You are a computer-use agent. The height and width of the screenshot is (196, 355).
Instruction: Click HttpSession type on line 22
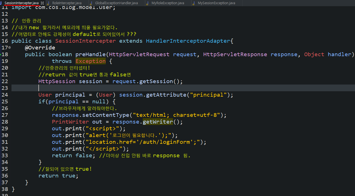click(x=57, y=81)
